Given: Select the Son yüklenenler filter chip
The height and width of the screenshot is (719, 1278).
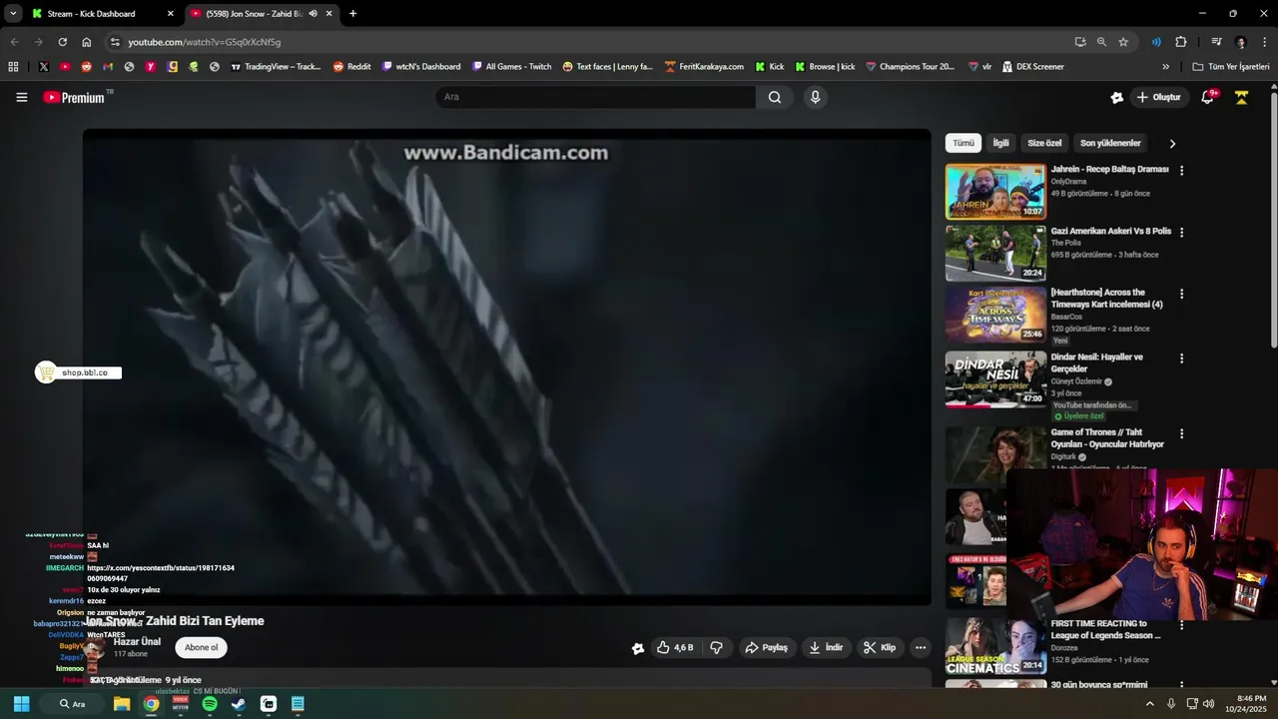Looking at the screenshot, I should 1110,143.
